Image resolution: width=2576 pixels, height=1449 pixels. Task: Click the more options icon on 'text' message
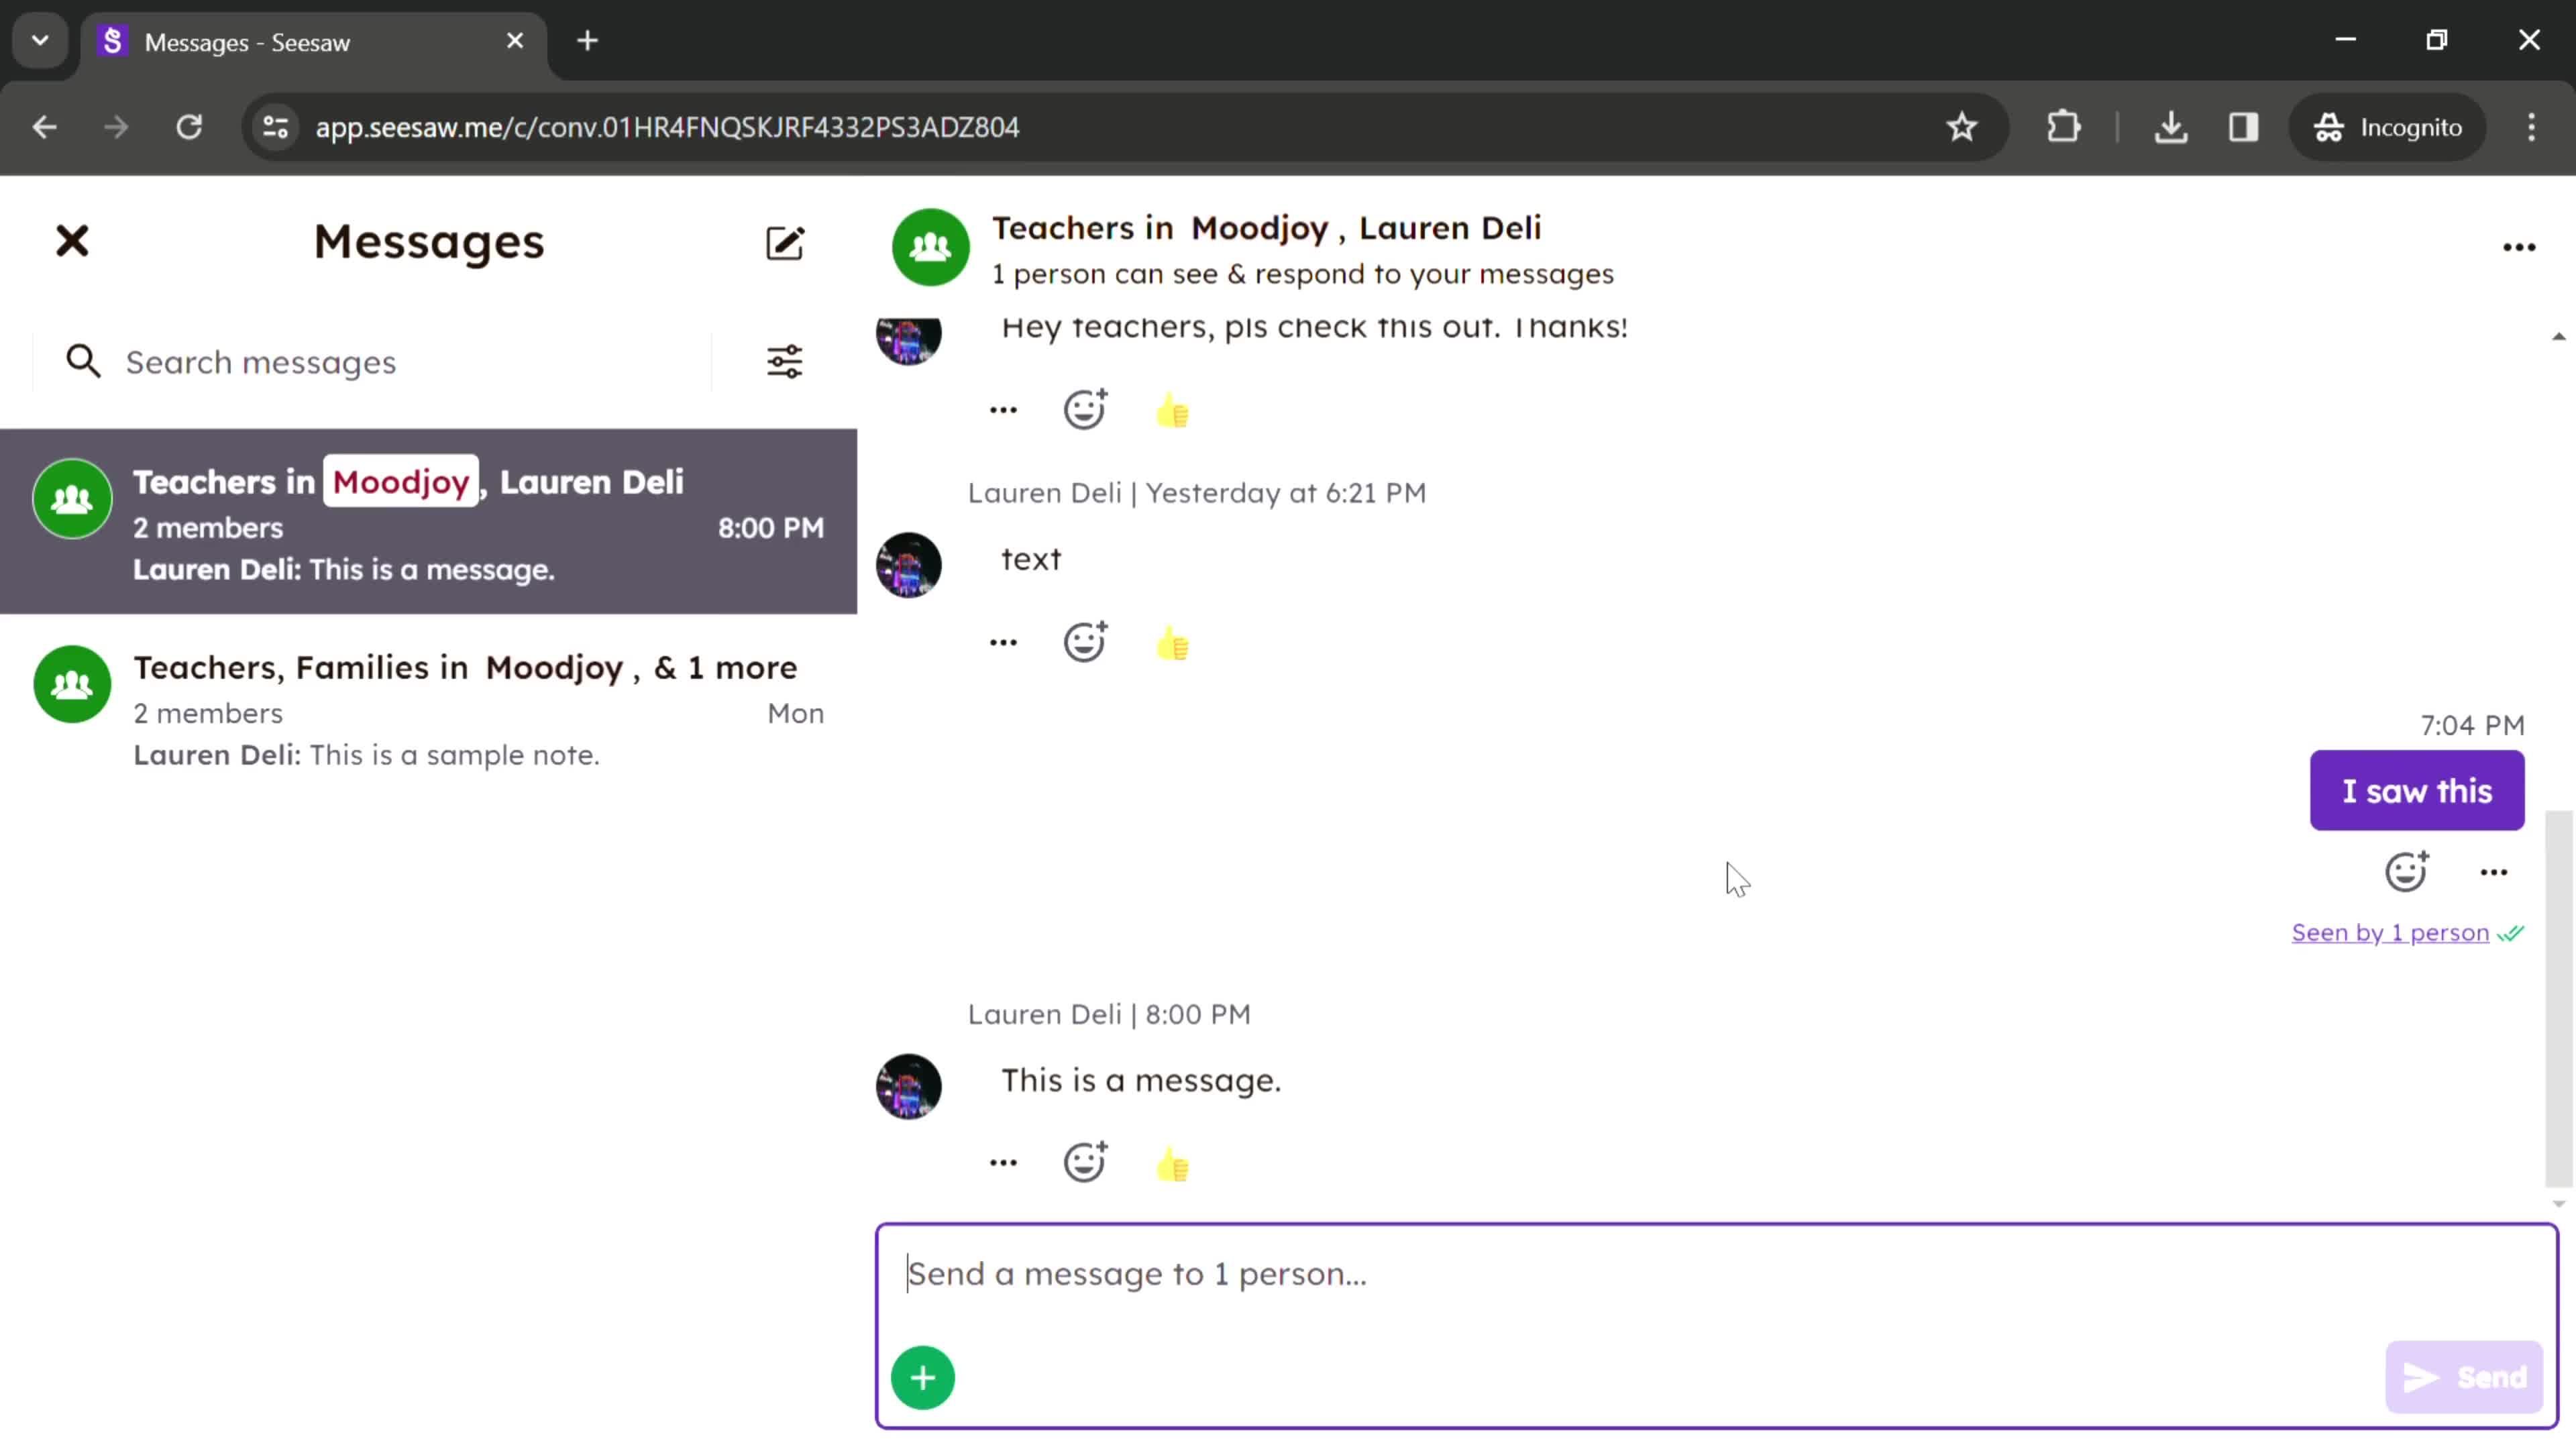point(1003,642)
